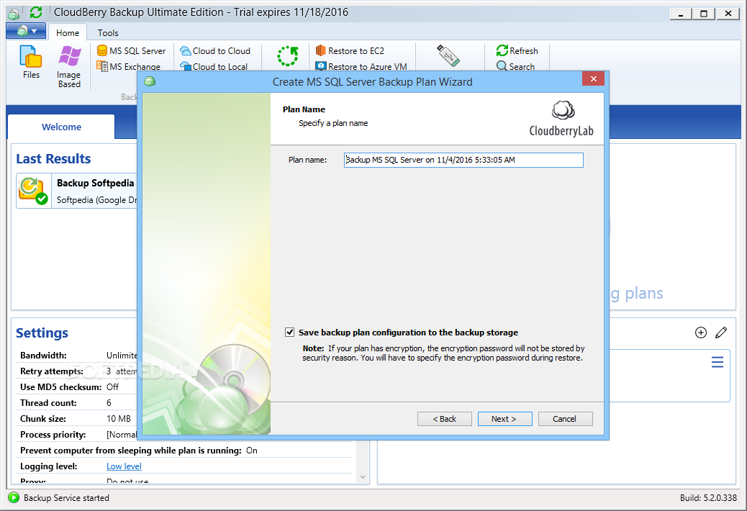Open the Backup Softpedia plan title
The height and width of the screenshot is (511, 747).
(95, 184)
